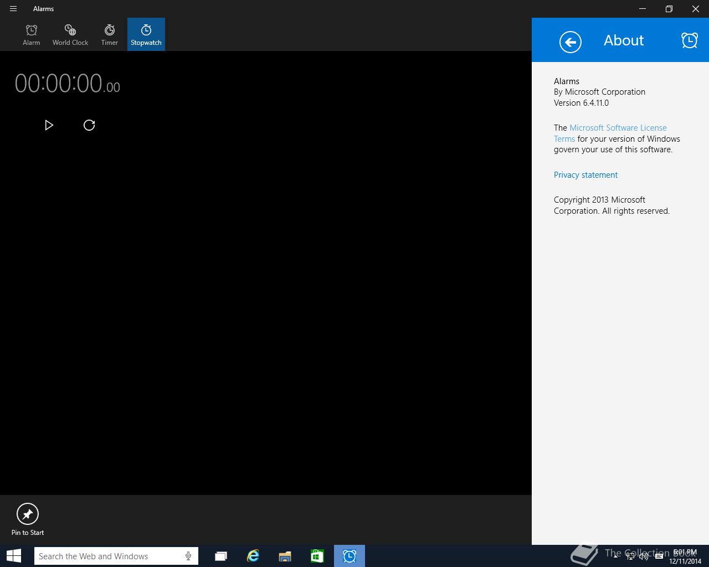709x567 pixels.
Task: Click the alarm clock icon in About header
Action: [690, 40]
